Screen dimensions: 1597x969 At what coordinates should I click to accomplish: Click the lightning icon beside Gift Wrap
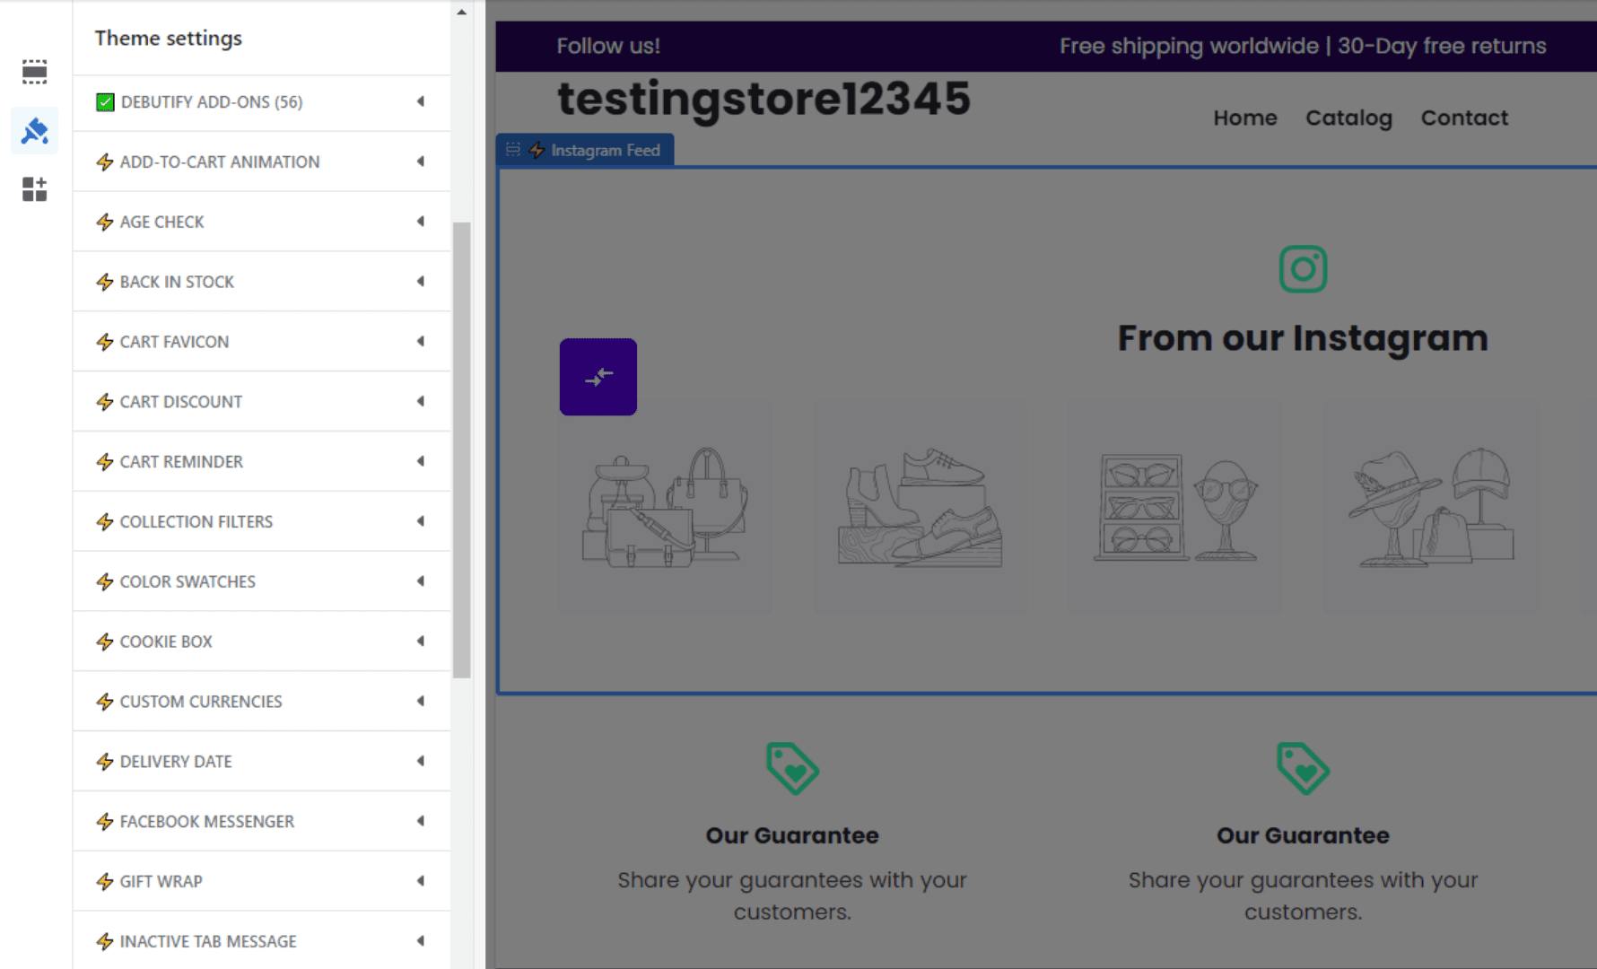(x=105, y=882)
